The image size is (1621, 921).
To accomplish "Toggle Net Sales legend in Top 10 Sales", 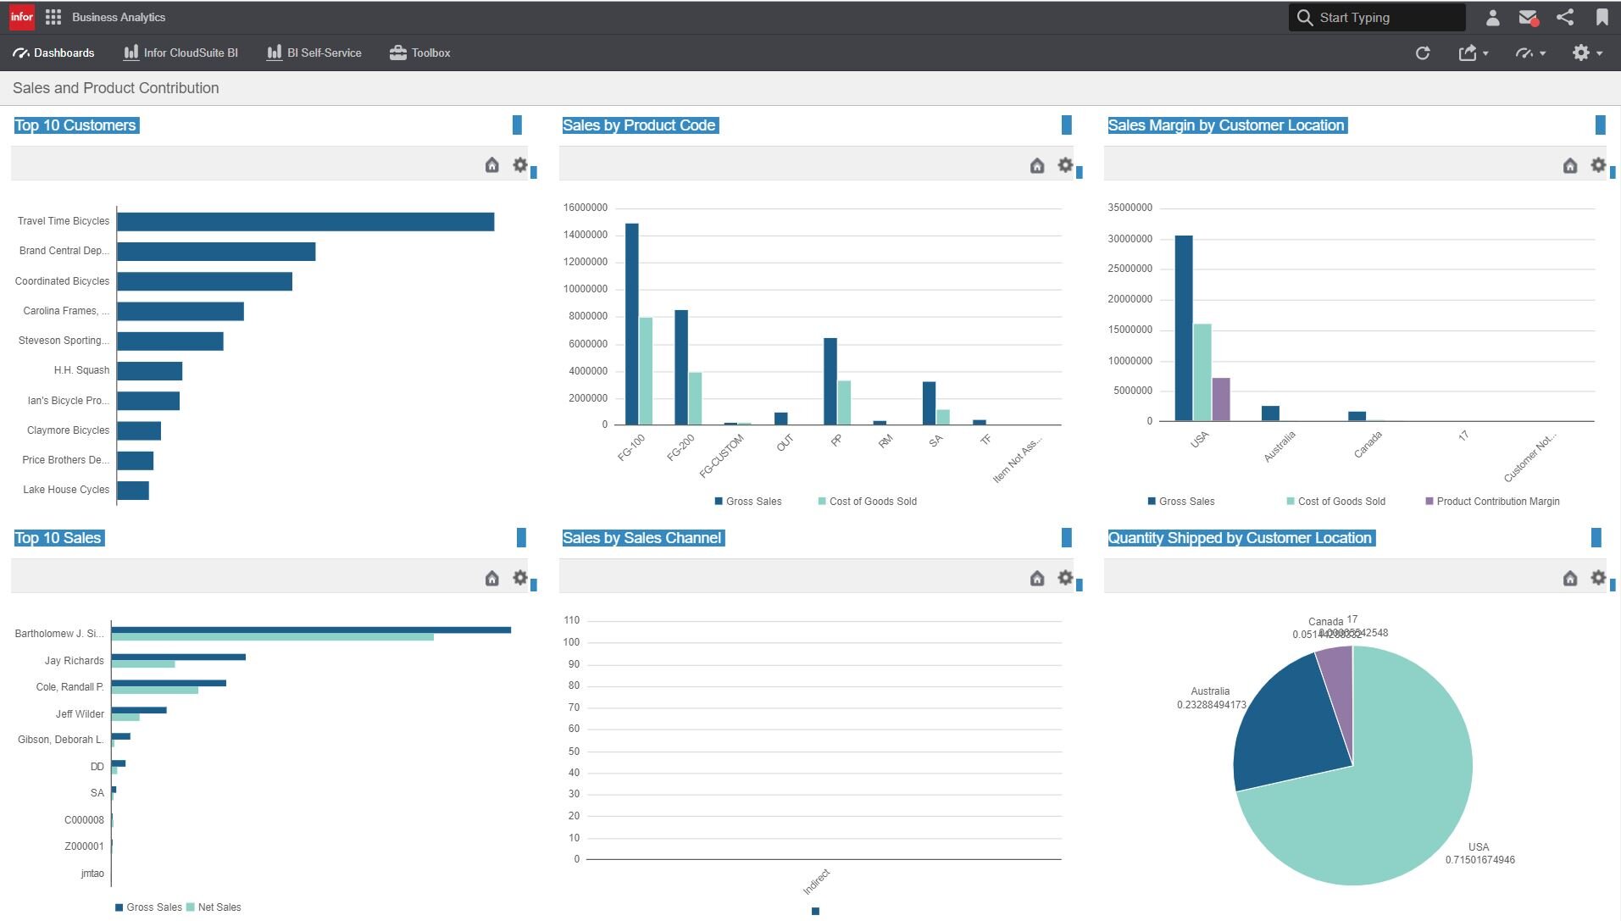I will (214, 907).
